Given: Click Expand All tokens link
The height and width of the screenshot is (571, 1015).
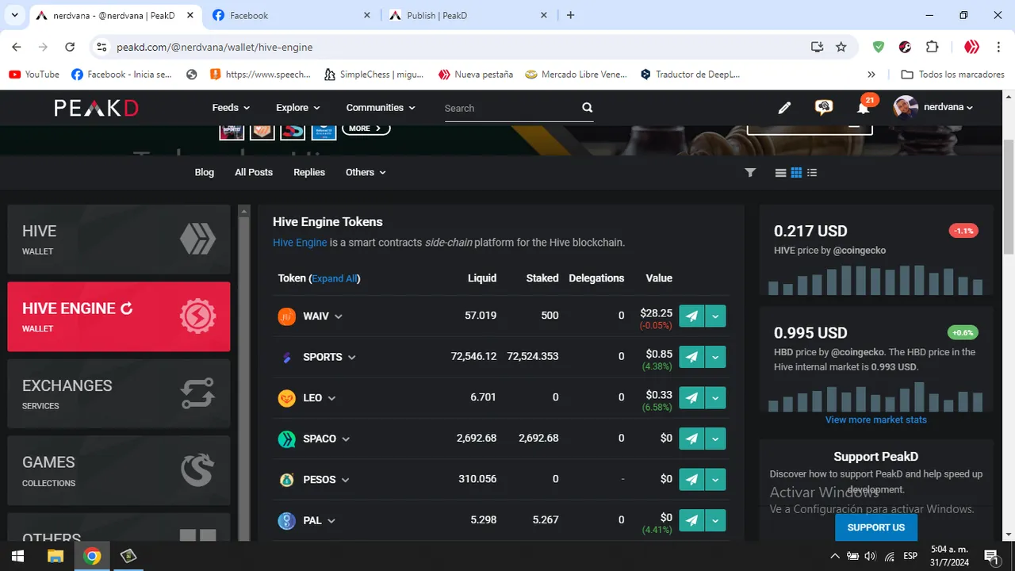Looking at the screenshot, I should click(335, 278).
